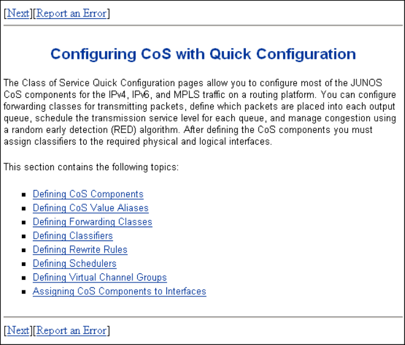Click the bullet beside Defining CoS Components
Viewport: 405px width, 345px height.
[x=24, y=195]
